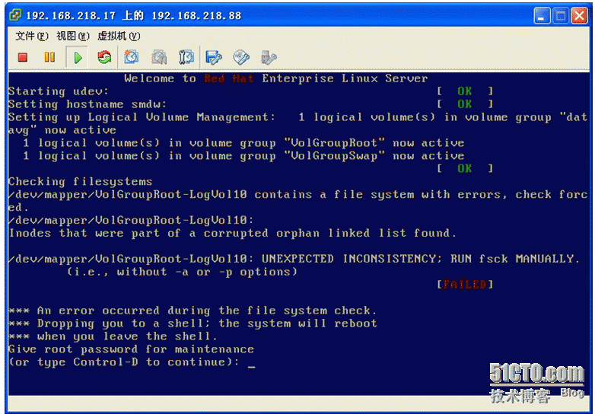
Task: Click "Checking filesystems" line
Action: coord(81,182)
